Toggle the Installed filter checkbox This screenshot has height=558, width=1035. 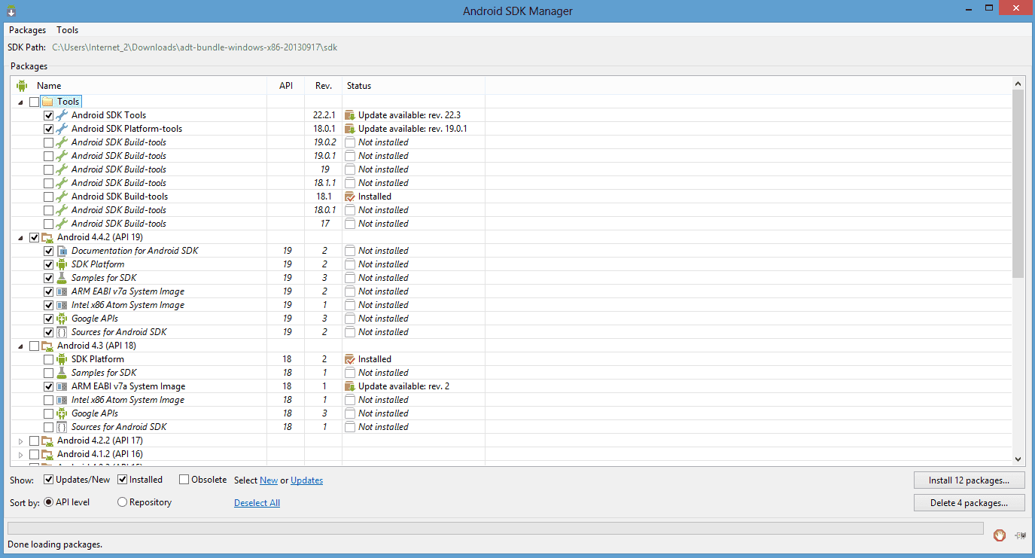122,480
